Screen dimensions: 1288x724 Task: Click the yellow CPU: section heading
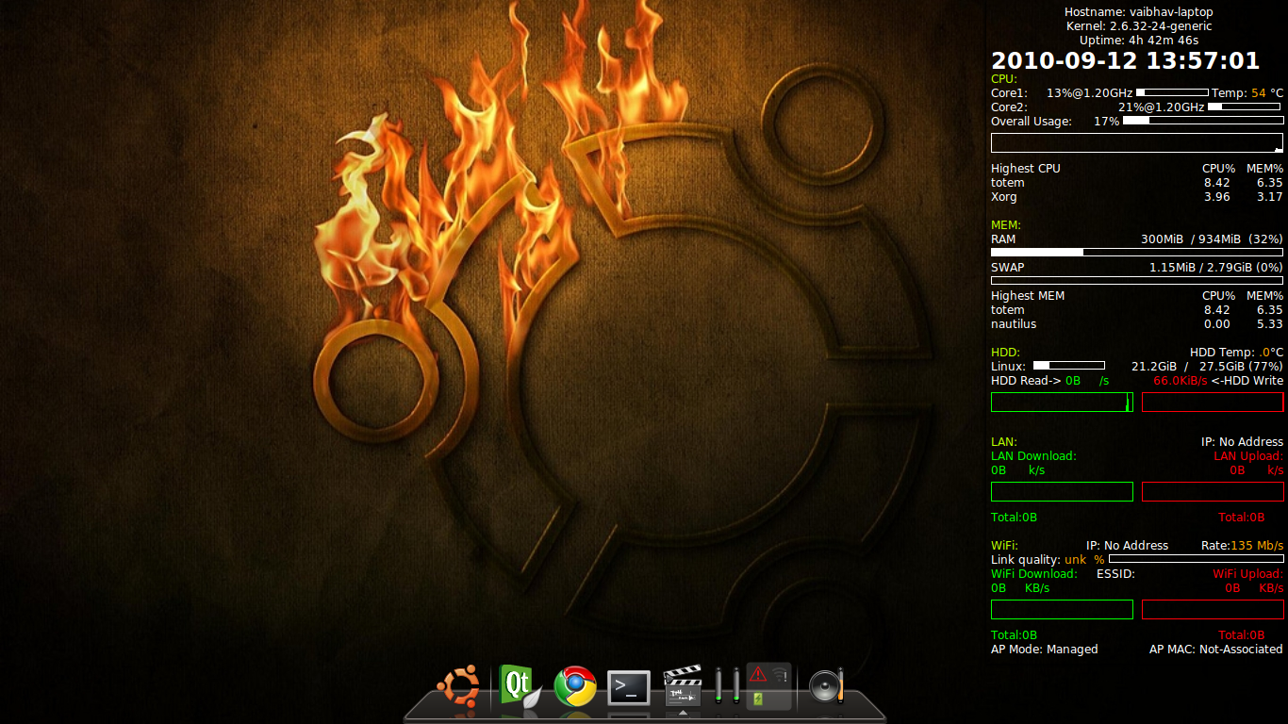[x=1004, y=79]
